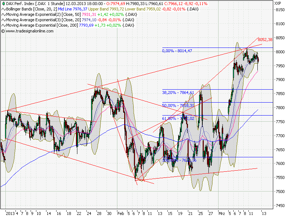Select Moving Average Exponential(2) [Close, 50] label
The height and width of the screenshot is (216, 288).
coord(44,14)
